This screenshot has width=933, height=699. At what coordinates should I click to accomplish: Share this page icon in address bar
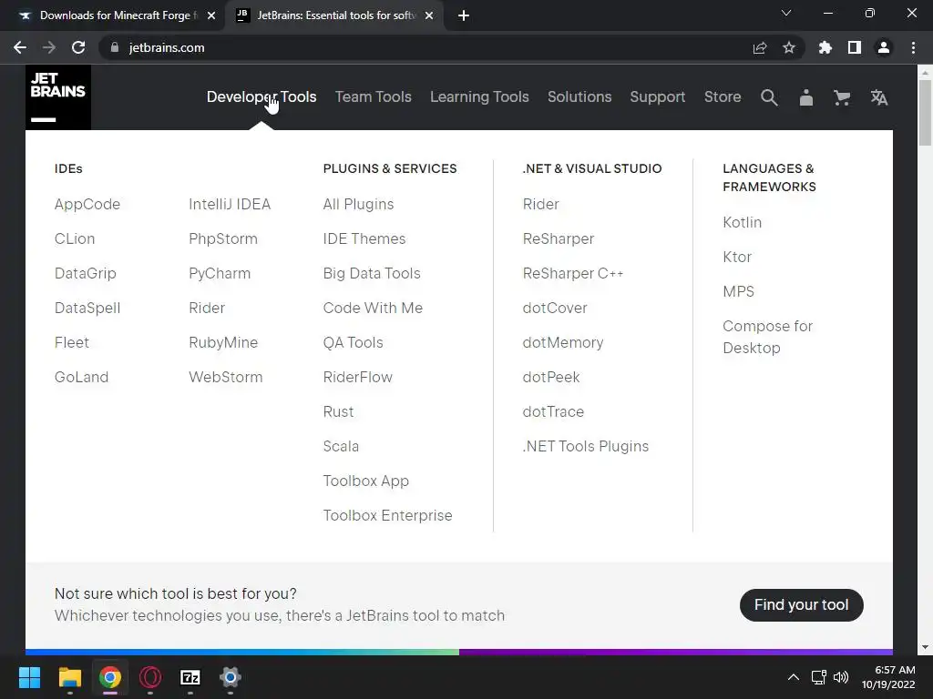click(760, 47)
